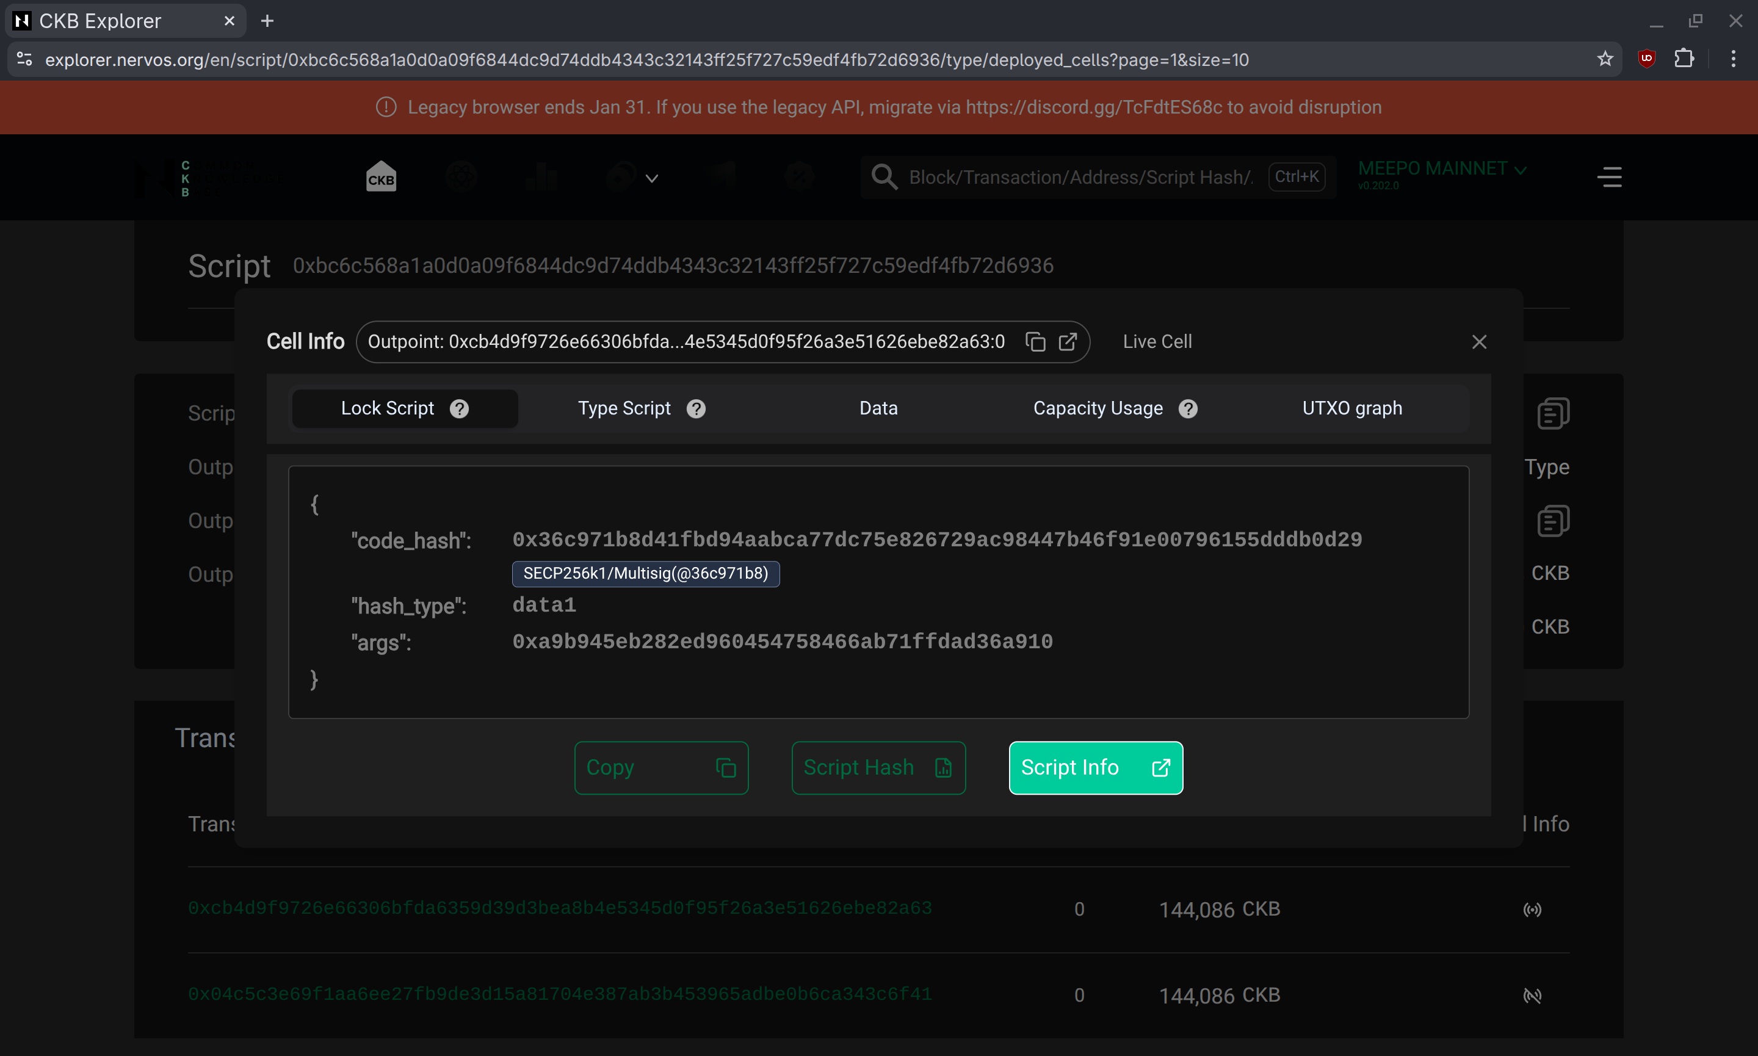Open the UTXO graph tab
Screen dimensions: 1758x1056
pos(1351,408)
